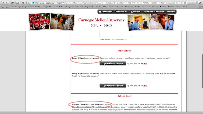Screen dimensions: 203x114
Task: Click the red-shirted students header photo
Action: (x=40, y=22)
